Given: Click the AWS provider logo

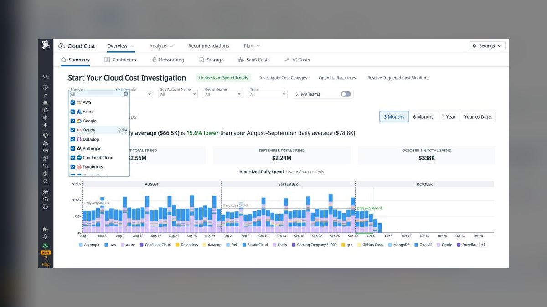Looking at the screenshot, I should (x=79, y=102).
